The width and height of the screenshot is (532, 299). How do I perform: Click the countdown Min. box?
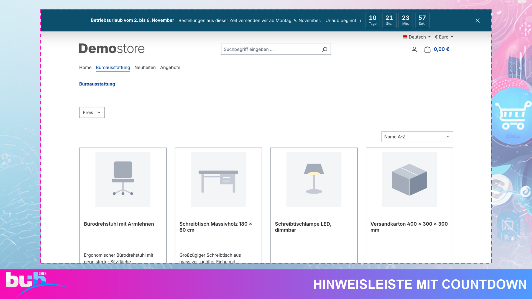(x=406, y=20)
